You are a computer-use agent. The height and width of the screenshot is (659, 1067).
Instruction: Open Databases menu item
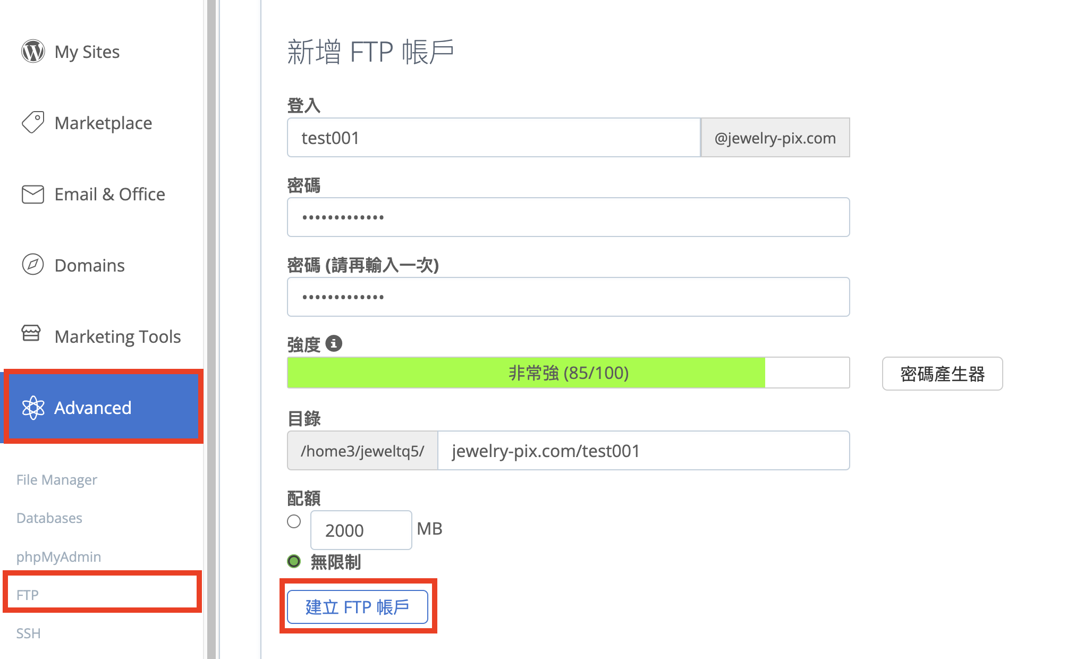click(47, 517)
